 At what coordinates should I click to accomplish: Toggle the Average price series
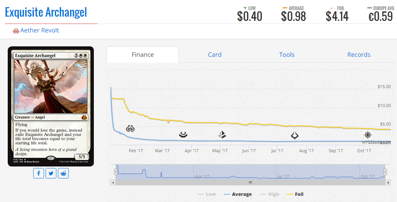point(238,194)
